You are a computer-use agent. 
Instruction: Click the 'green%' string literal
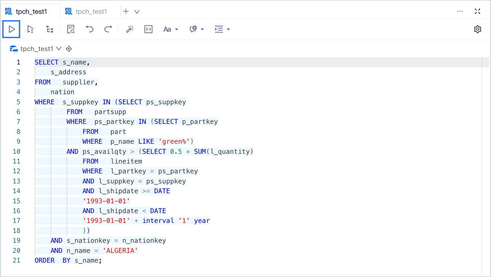(174, 142)
